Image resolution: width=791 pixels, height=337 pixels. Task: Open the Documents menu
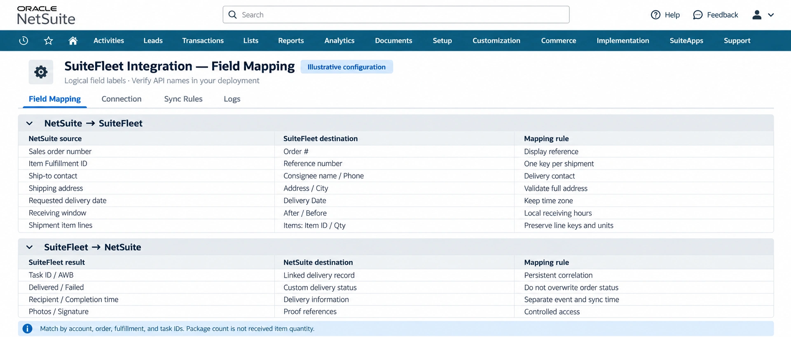(x=393, y=40)
